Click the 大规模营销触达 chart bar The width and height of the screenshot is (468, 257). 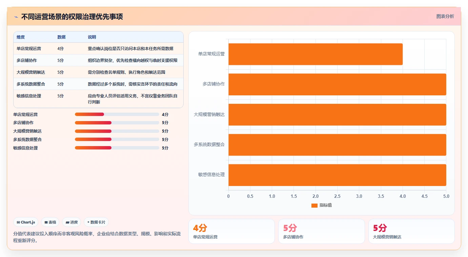click(337, 115)
